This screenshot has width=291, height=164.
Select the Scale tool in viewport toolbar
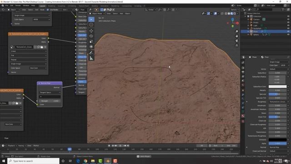click(x=91, y=41)
